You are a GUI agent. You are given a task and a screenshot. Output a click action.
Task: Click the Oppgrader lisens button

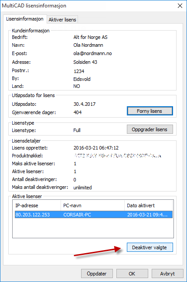(x=150, y=129)
